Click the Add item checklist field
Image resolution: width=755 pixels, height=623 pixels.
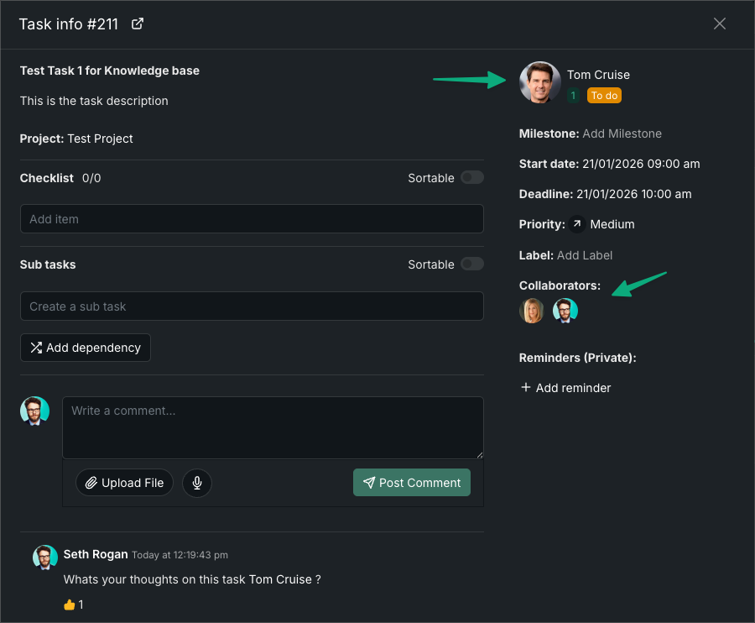tap(252, 219)
